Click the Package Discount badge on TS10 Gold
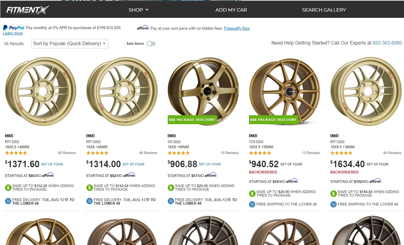404x245 pixels. [273, 120]
